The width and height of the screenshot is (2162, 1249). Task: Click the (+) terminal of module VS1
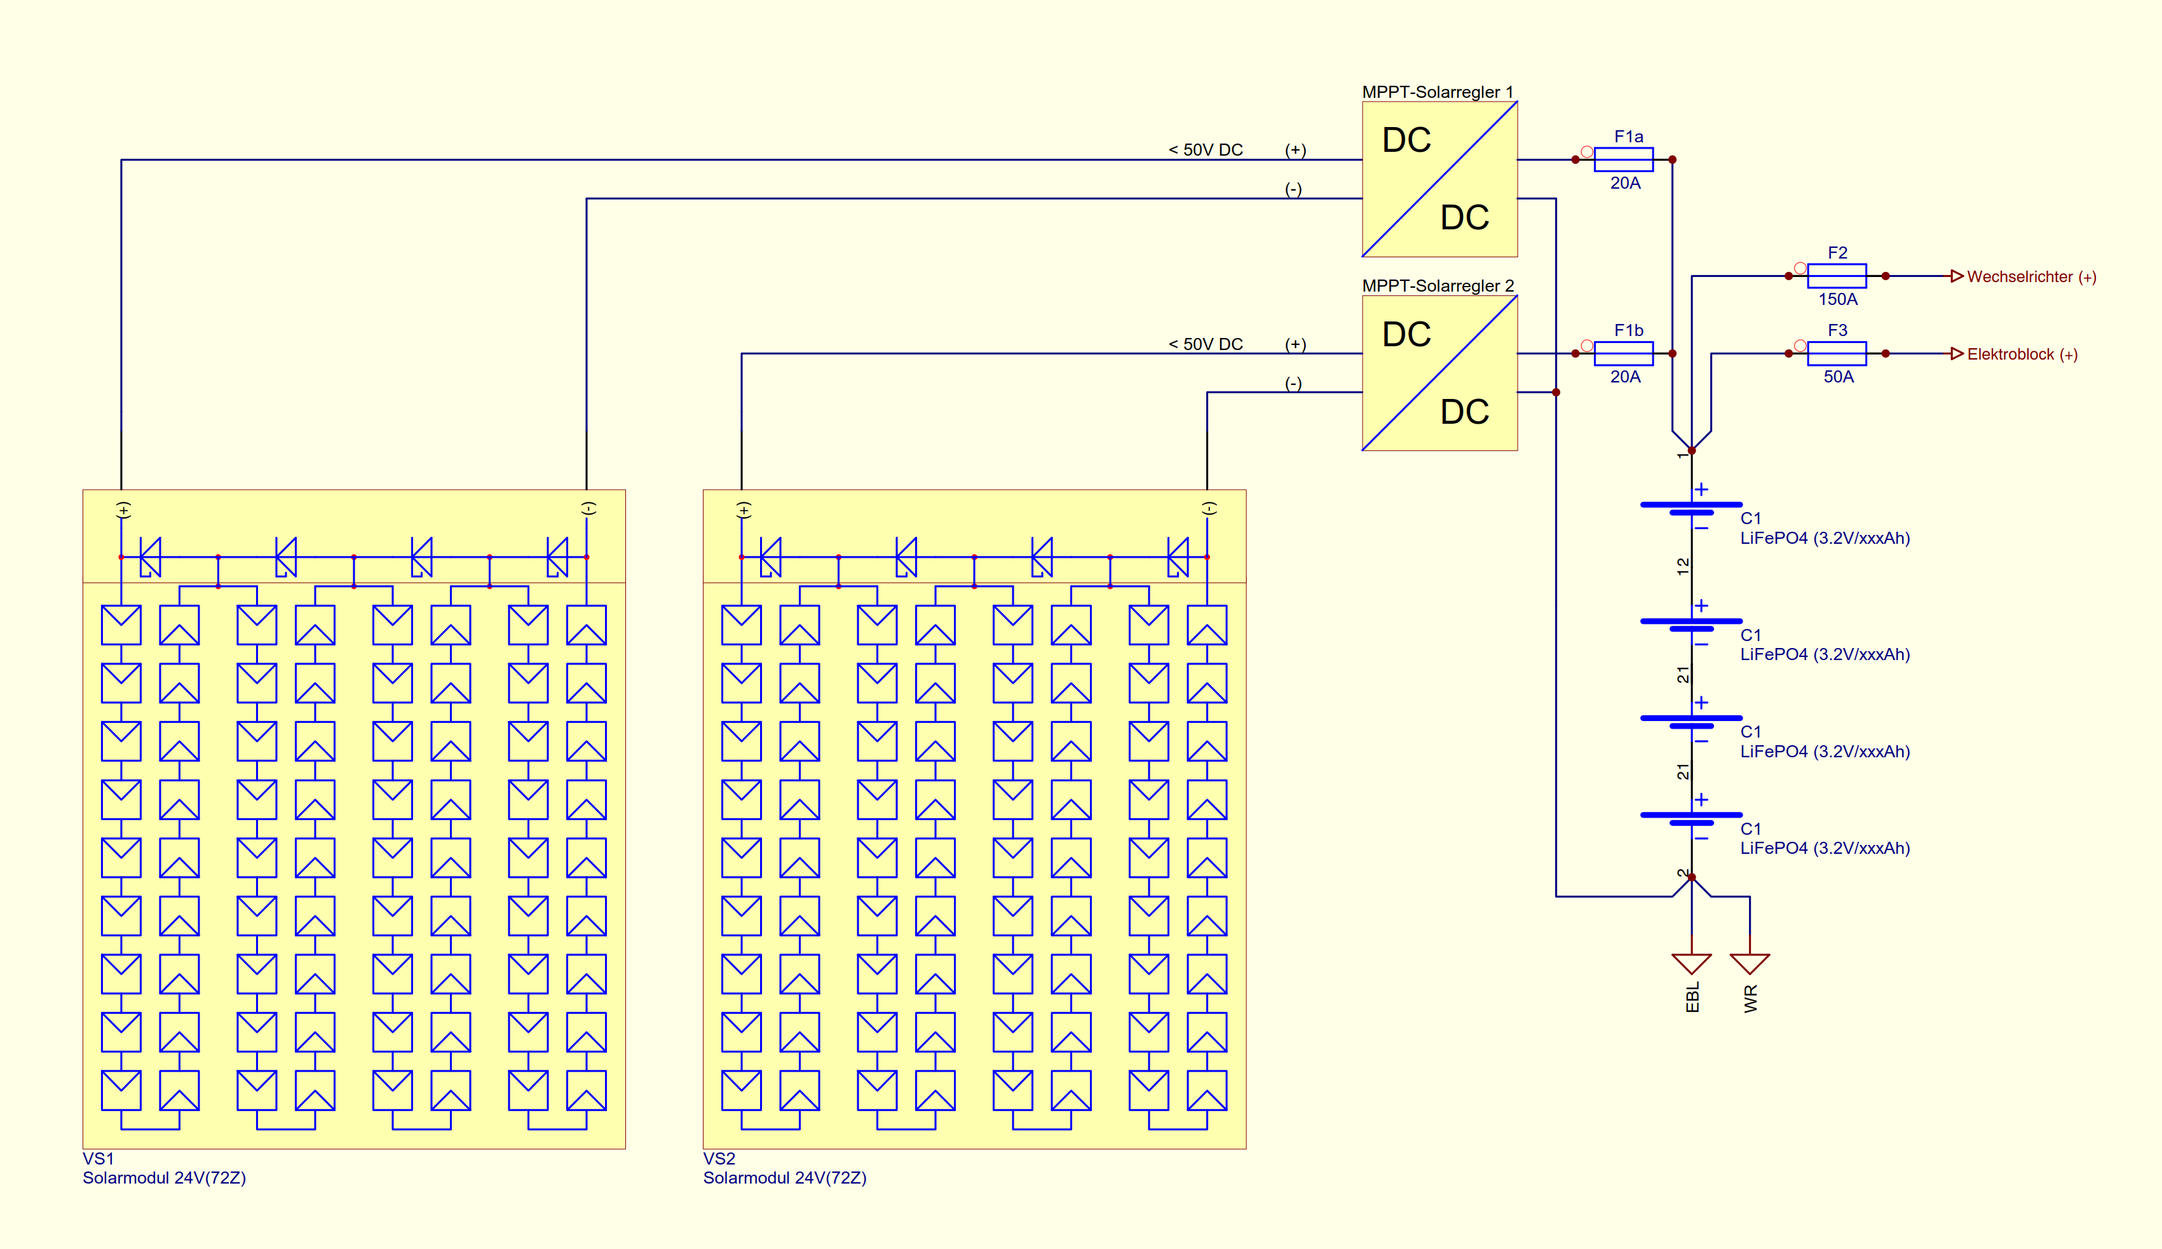(123, 510)
